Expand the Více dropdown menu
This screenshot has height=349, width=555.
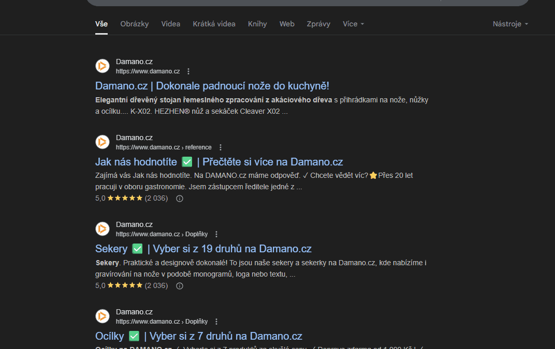point(353,24)
